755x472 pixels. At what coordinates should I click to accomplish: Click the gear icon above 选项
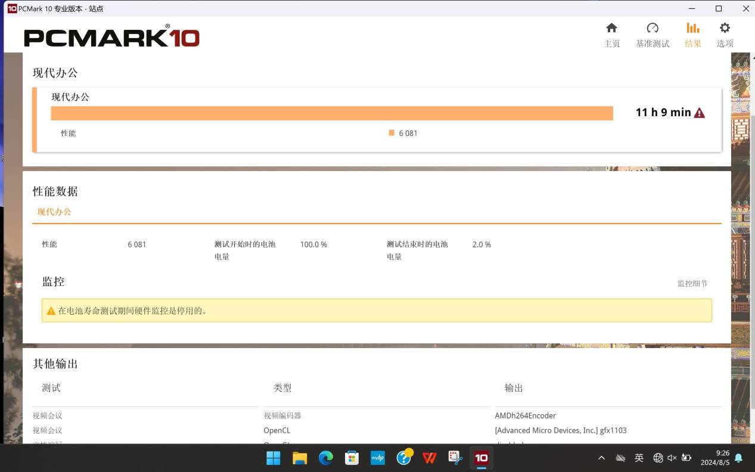point(725,28)
